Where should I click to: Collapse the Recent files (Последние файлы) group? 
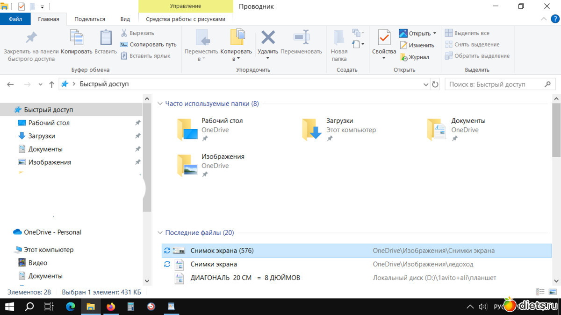pos(160,232)
